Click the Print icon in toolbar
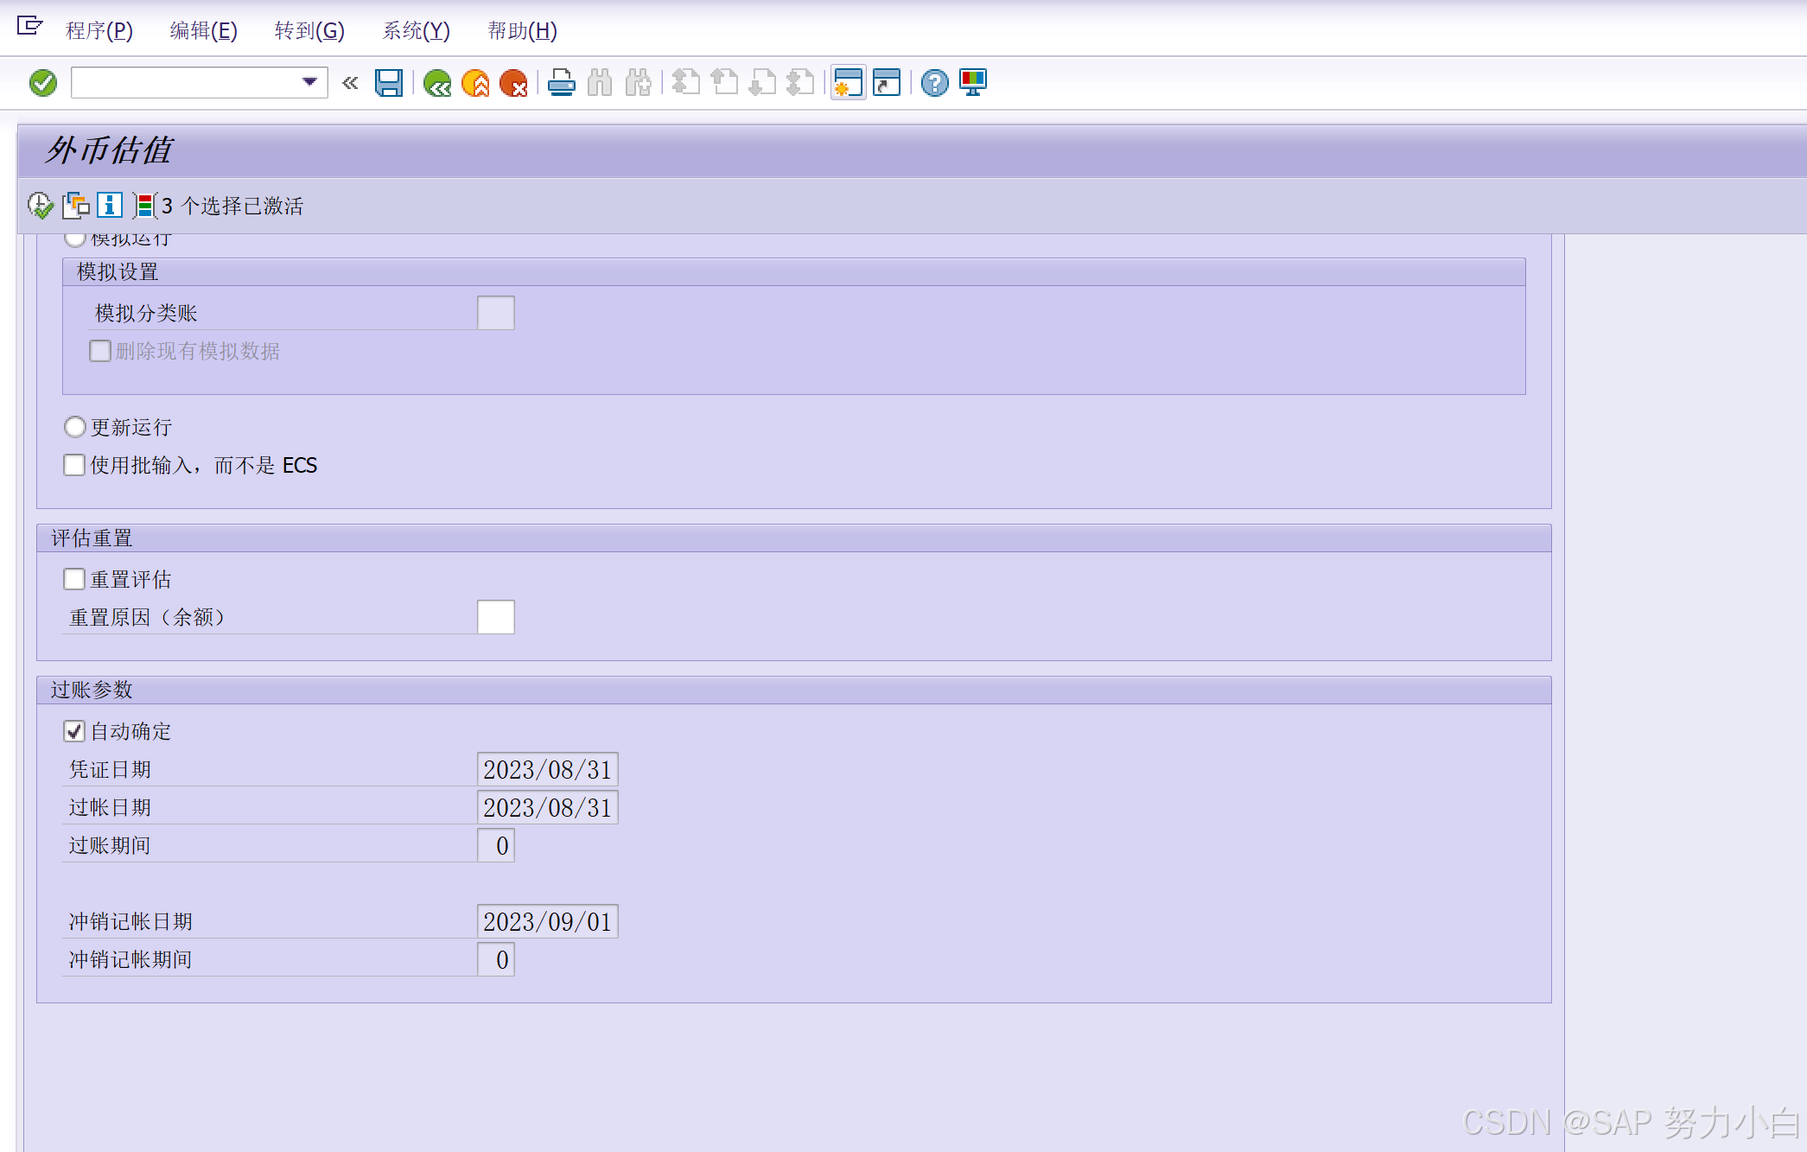1807x1152 pixels. coord(562,83)
